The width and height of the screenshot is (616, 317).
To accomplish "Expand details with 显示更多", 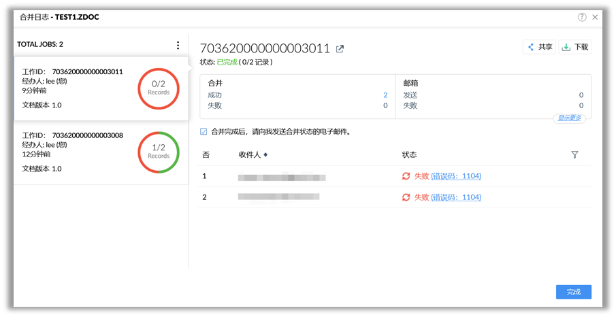I will [569, 118].
